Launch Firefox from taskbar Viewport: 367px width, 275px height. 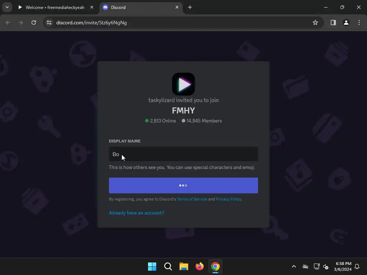(x=200, y=266)
